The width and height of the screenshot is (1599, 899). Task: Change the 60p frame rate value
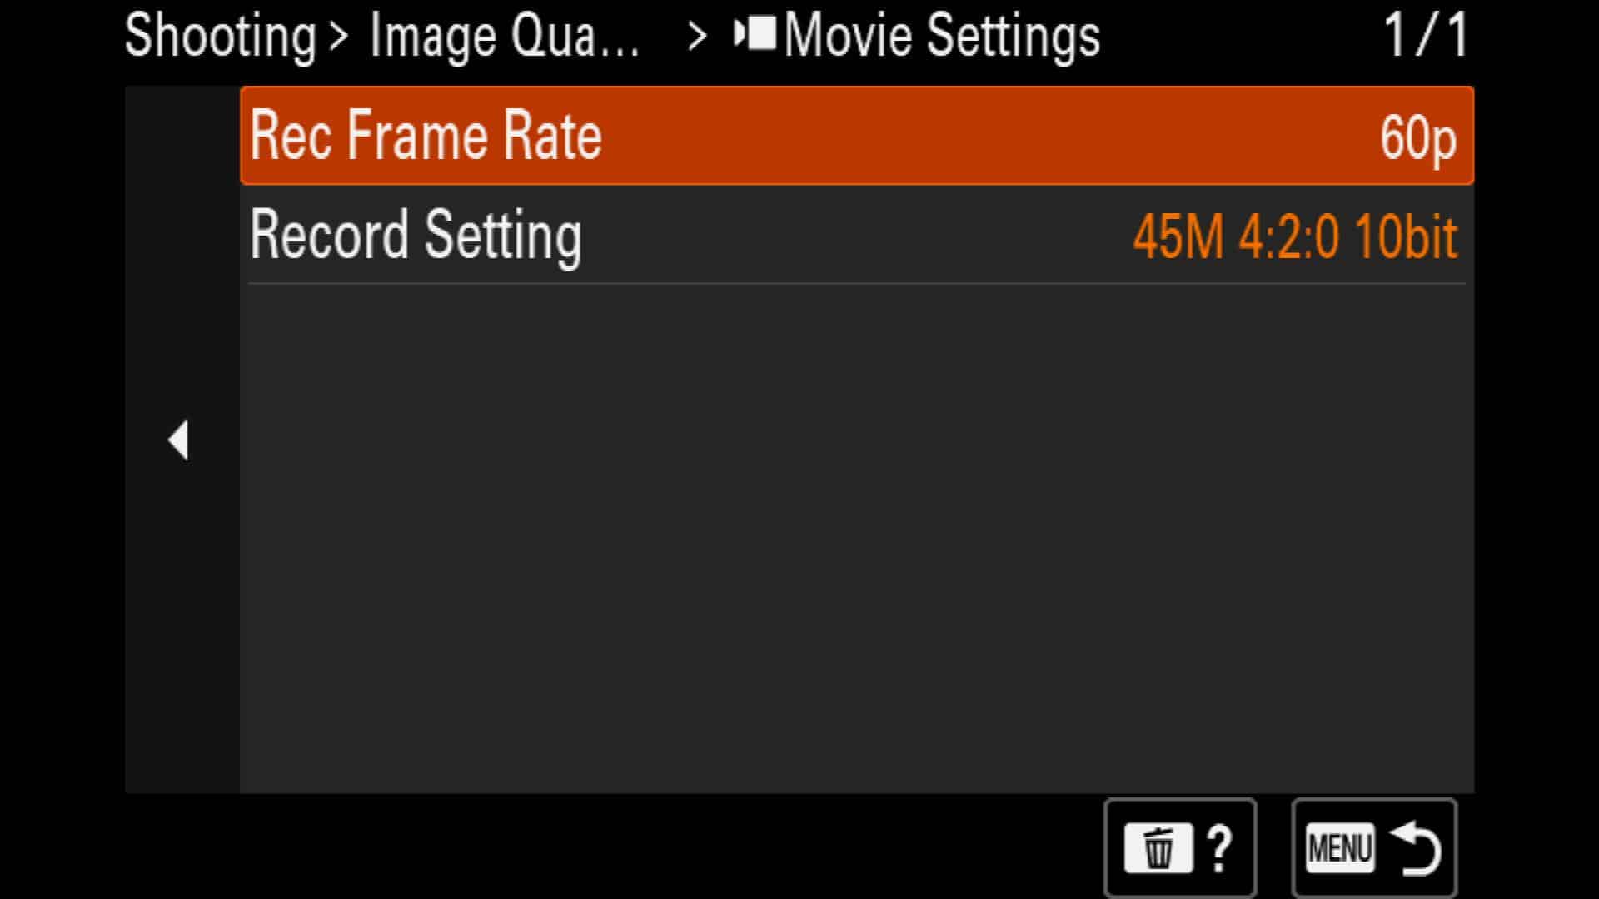(x=1417, y=138)
